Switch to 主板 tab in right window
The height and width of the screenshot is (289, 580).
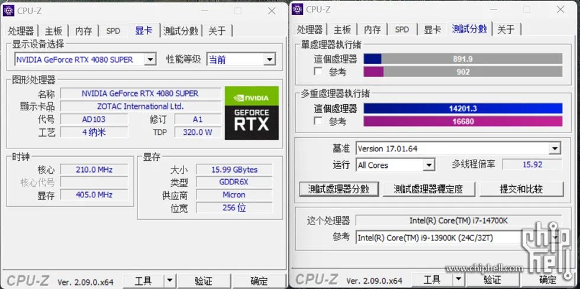click(342, 29)
